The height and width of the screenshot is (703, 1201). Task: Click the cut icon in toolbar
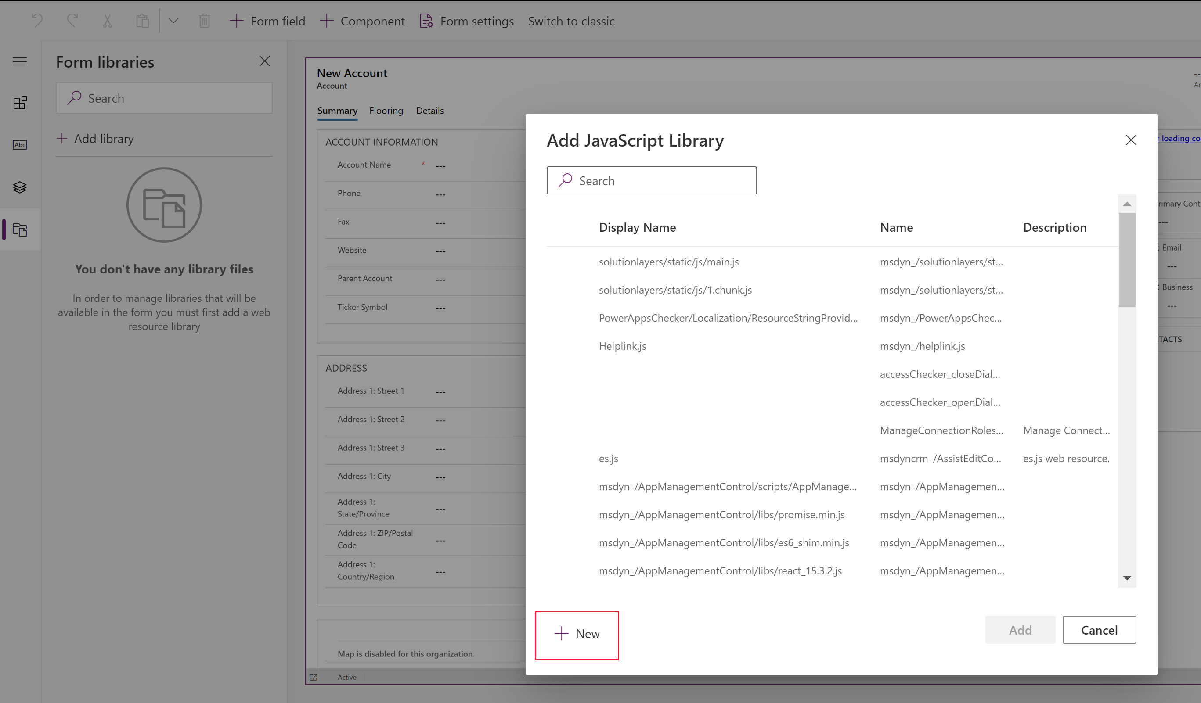tap(106, 20)
